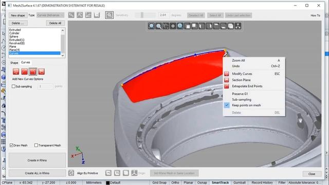Image resolution: width=329 pixels, height=185 pixels.
Task: Click the second disabled selection tool icon
Action: [x=80, y=15]
